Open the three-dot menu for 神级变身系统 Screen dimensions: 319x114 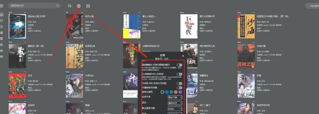pyautogui.click(x=253, y=101)
